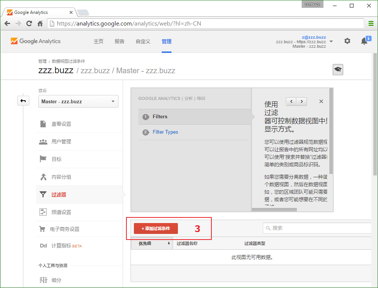
Task: Open the Master - zzz.buzz view dropdown
Action: pyautogui.click(x=78, y=101)
